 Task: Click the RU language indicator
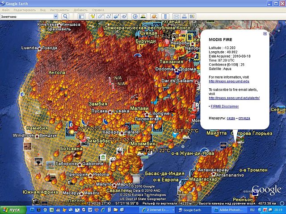click(252, 210)
